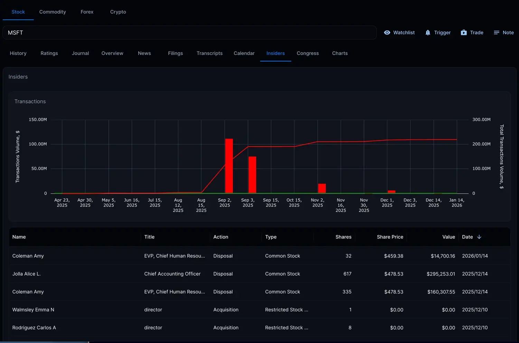519x343 pixels.
Task: Click the MSFT ticker search field
Action: (x=189, y=32)
